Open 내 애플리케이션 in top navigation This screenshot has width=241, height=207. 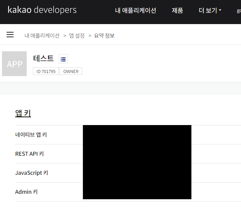coord(135,10)
